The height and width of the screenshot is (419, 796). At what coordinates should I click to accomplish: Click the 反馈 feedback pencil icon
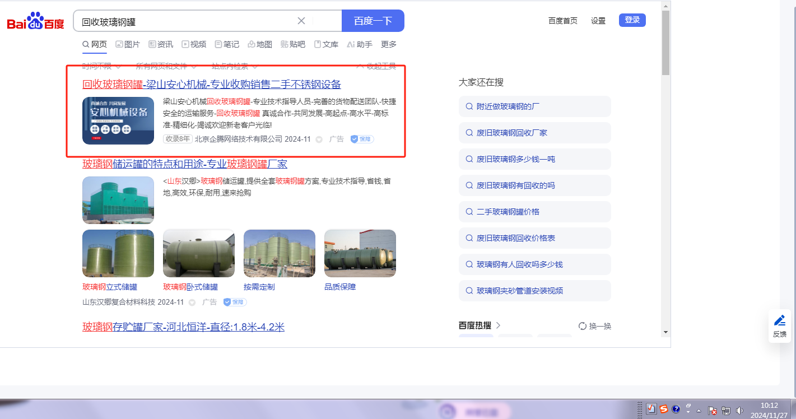pyautogui.click(x=779, y=321)
